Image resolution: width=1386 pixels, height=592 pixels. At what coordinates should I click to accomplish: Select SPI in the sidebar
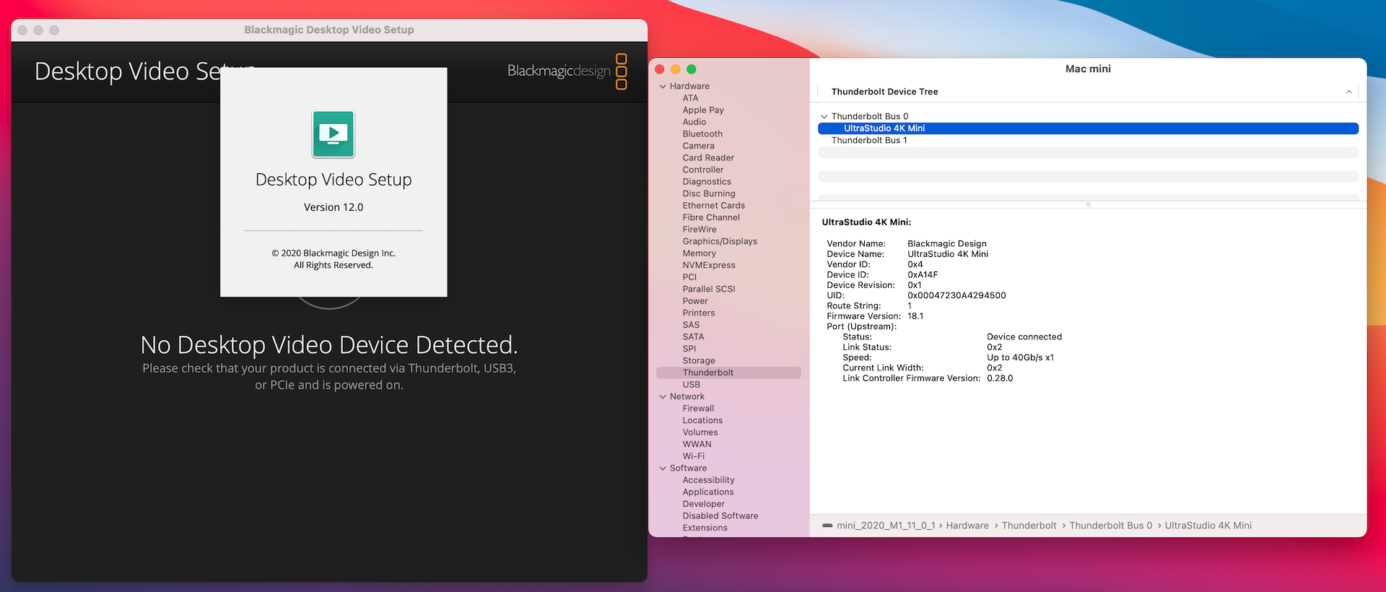[689, 349]
